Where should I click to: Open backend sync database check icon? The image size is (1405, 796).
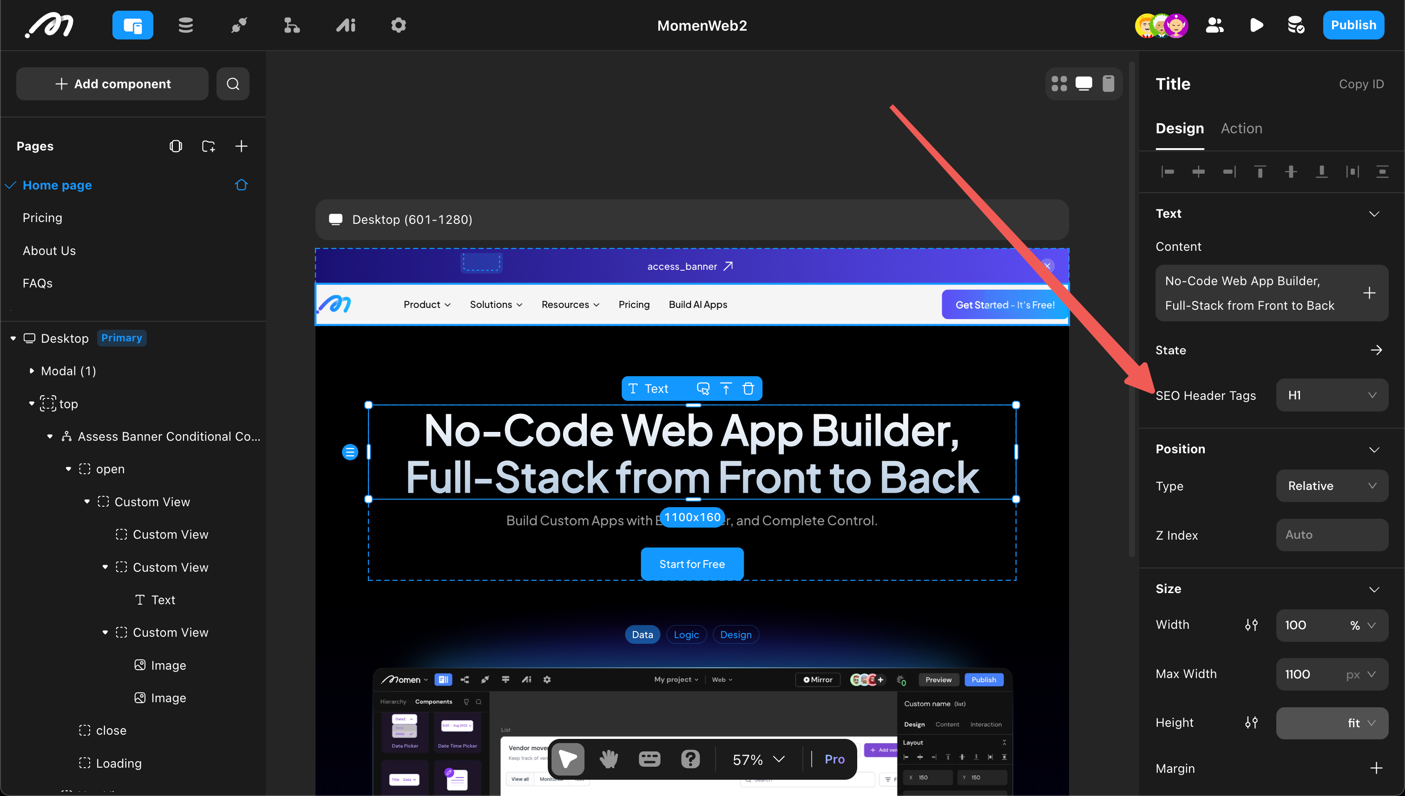coord(1296,25)
